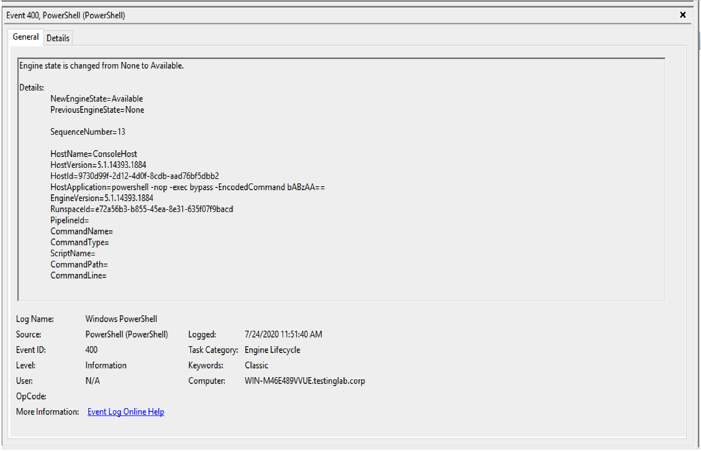Select the General tab
Image resolution: width=701 pixels, height=451 pixels.
click(26, 37)
